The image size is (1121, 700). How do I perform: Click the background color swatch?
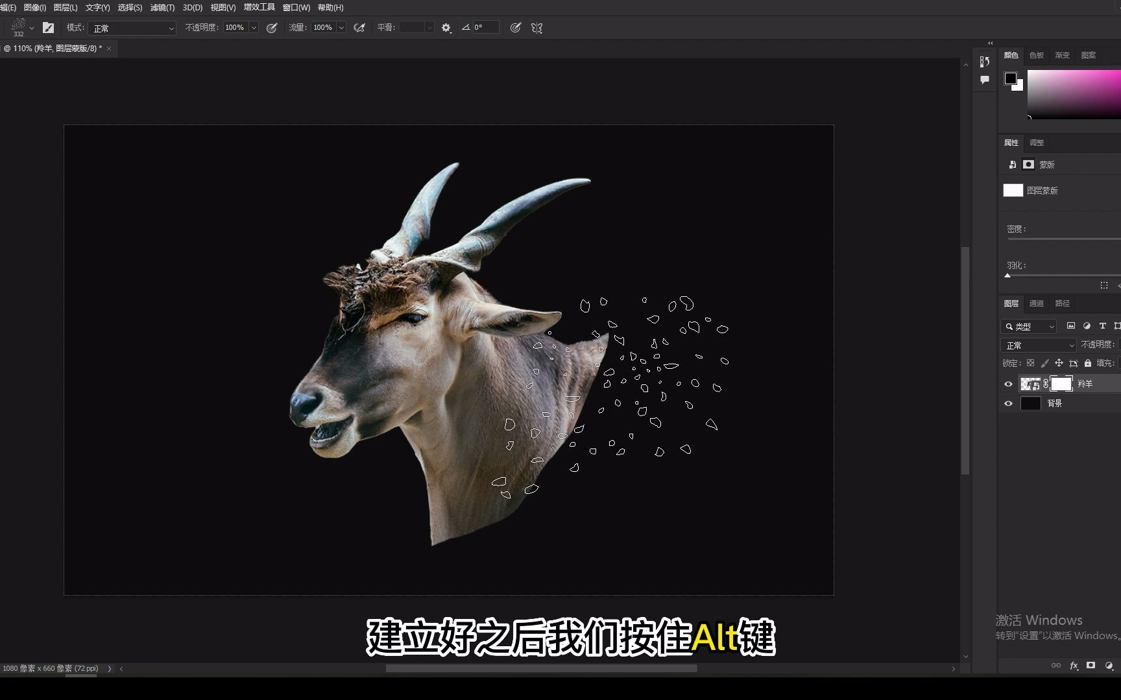(1019, 86)
